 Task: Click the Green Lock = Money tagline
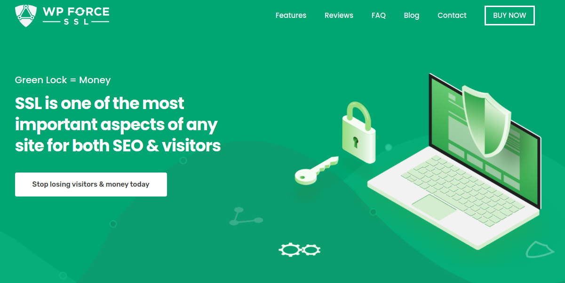coord(63,80)
